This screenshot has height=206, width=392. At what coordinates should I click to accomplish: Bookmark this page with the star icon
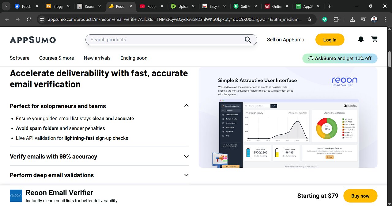tap(309, 19)
